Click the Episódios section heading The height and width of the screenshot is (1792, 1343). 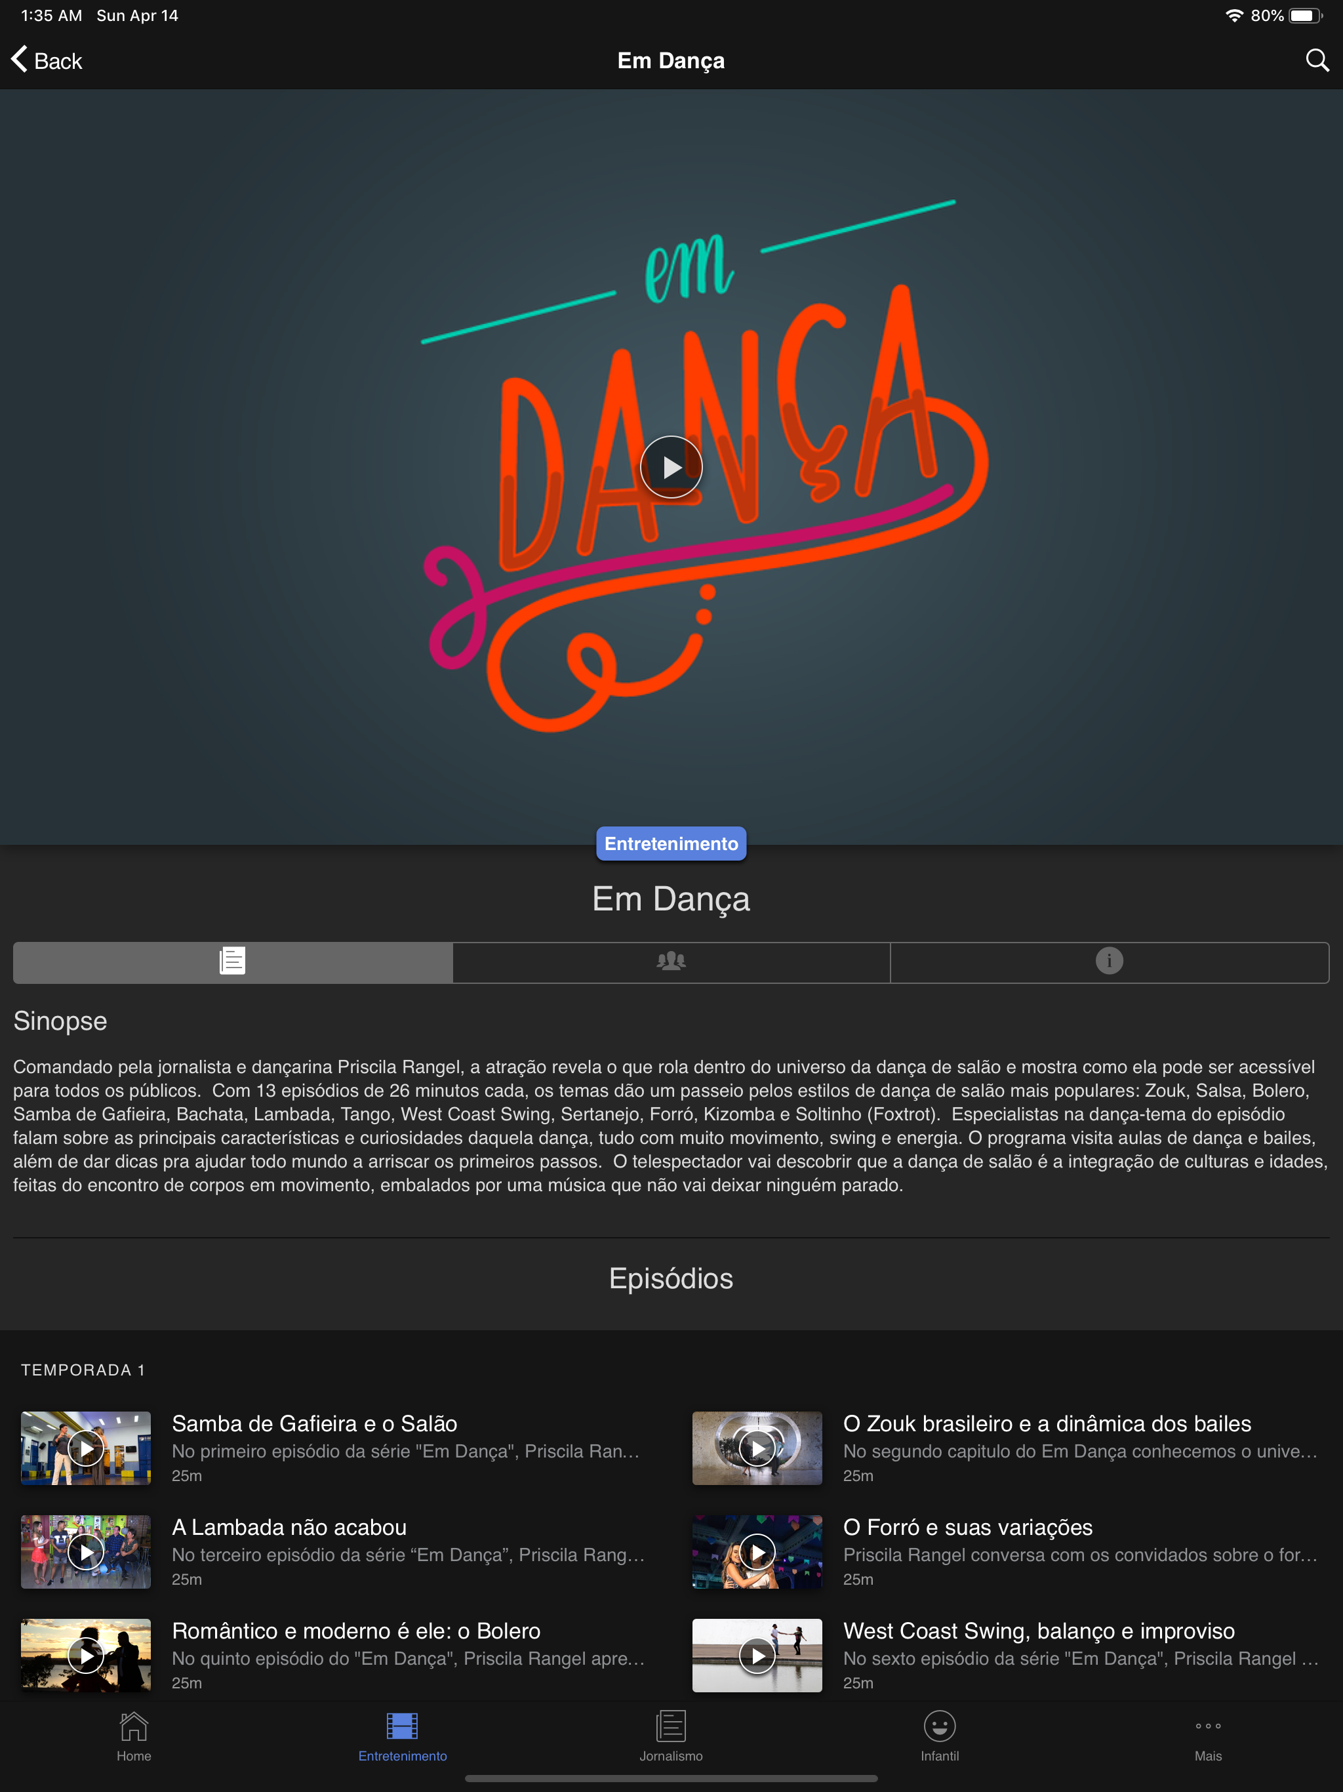pos(671,1278)
